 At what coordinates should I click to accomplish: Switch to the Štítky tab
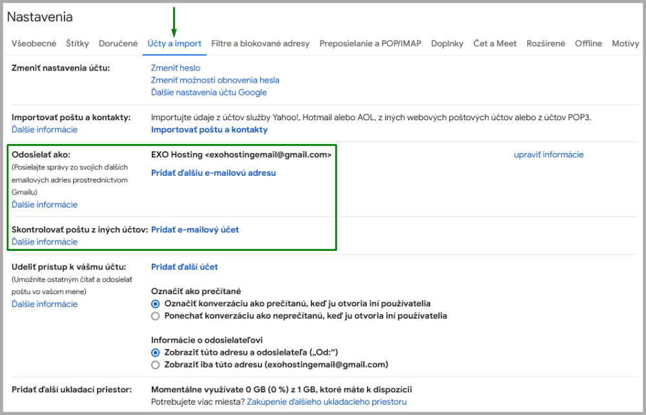point(78,44)
